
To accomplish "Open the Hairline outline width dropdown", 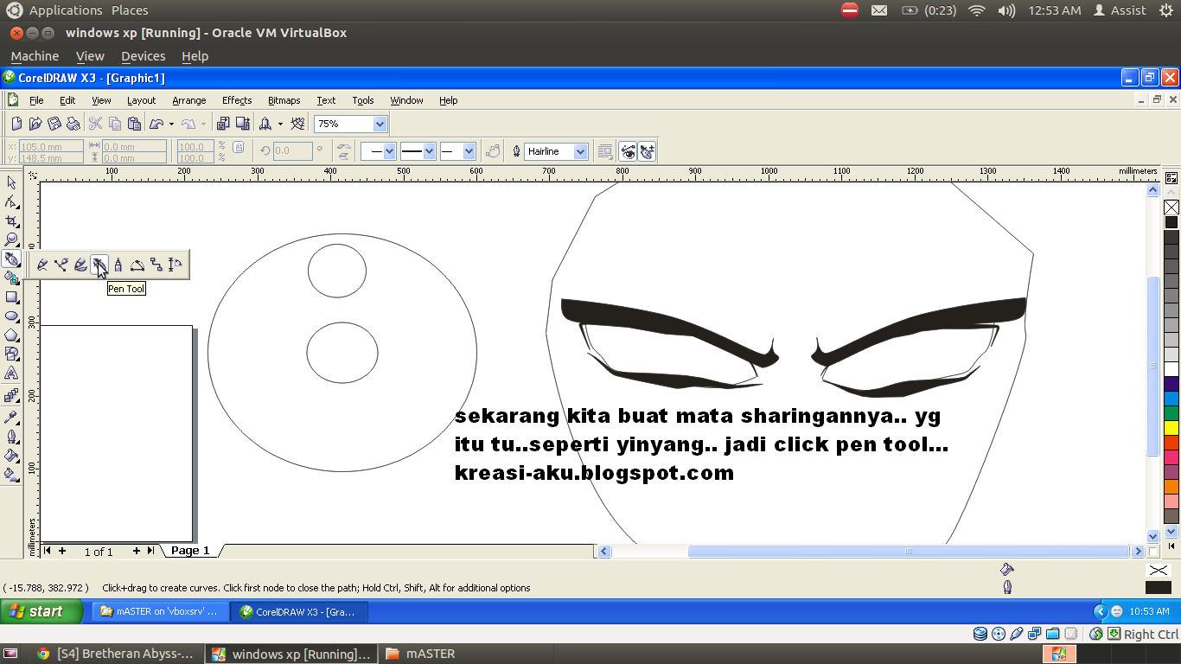I will point(580,151).
